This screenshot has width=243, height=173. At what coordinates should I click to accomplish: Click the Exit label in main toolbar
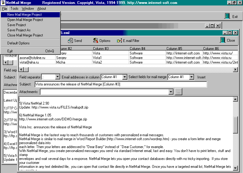pos(235,17)
